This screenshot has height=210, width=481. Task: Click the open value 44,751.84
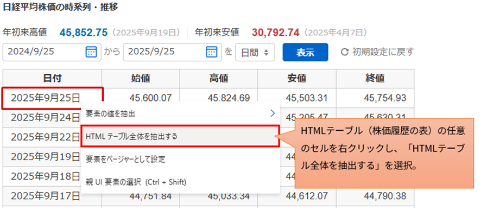click(x=150, y=196)
